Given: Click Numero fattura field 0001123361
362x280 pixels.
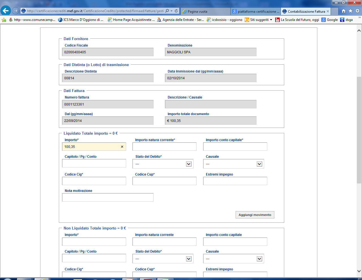Looking at the screenshot, I should [x=108, y=104].
